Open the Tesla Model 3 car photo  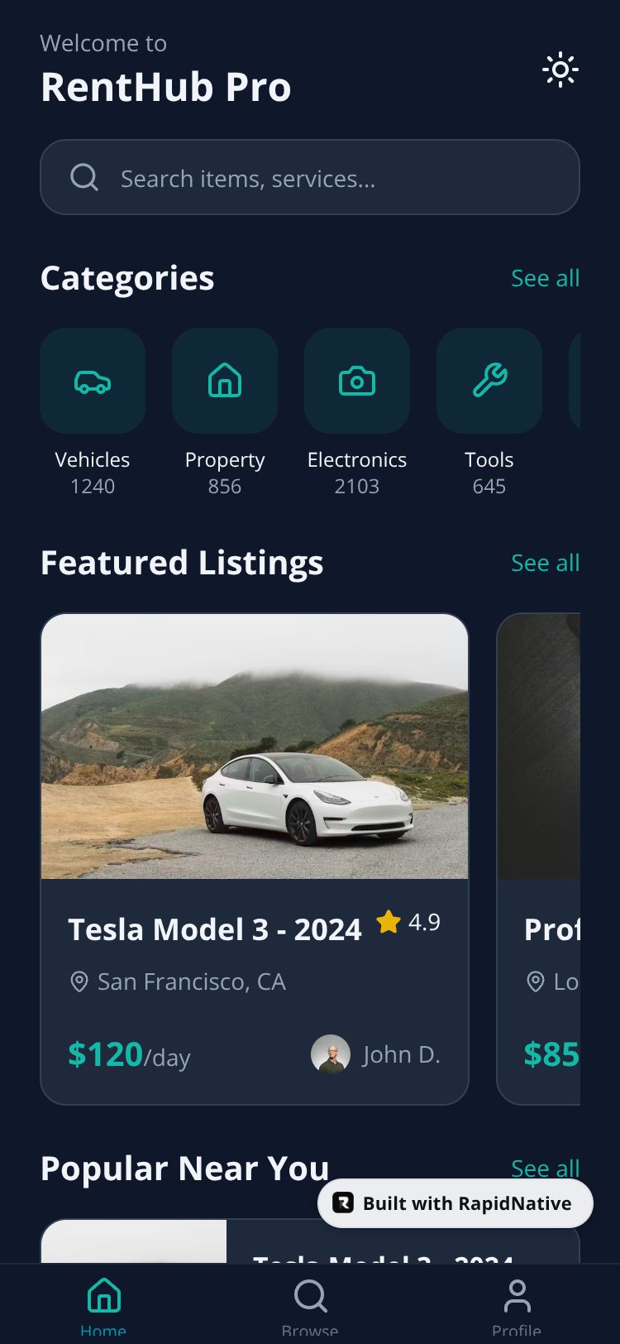pyautogui.click(x=255, y=746)
